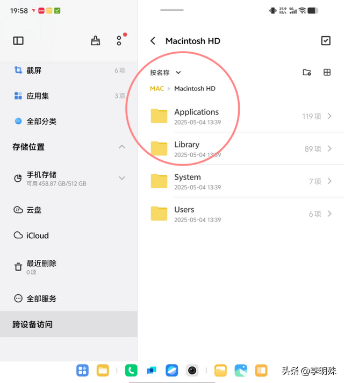Open app drawer icon in dock
Viewport: 344px width, 383px height.
coord(82,371)
